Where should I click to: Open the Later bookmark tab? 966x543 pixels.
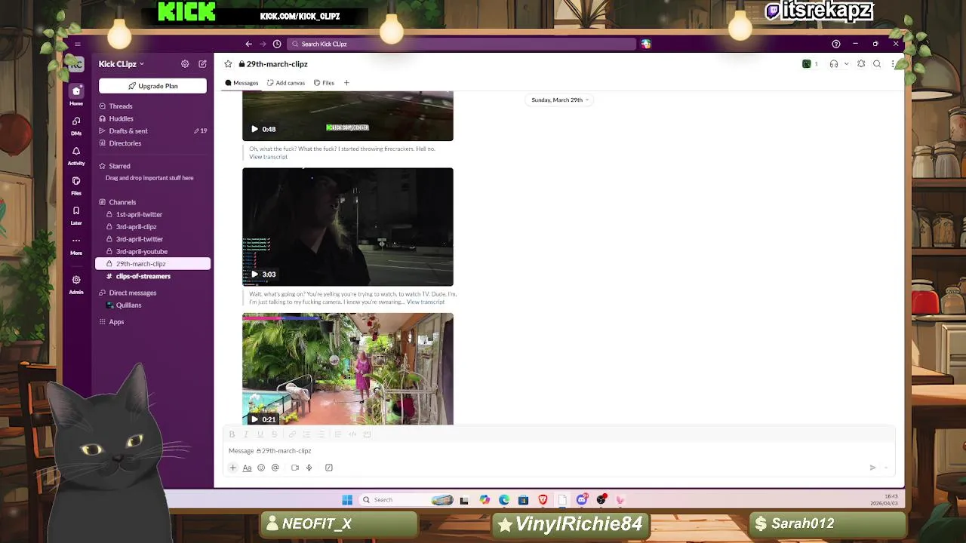point(76,216)
